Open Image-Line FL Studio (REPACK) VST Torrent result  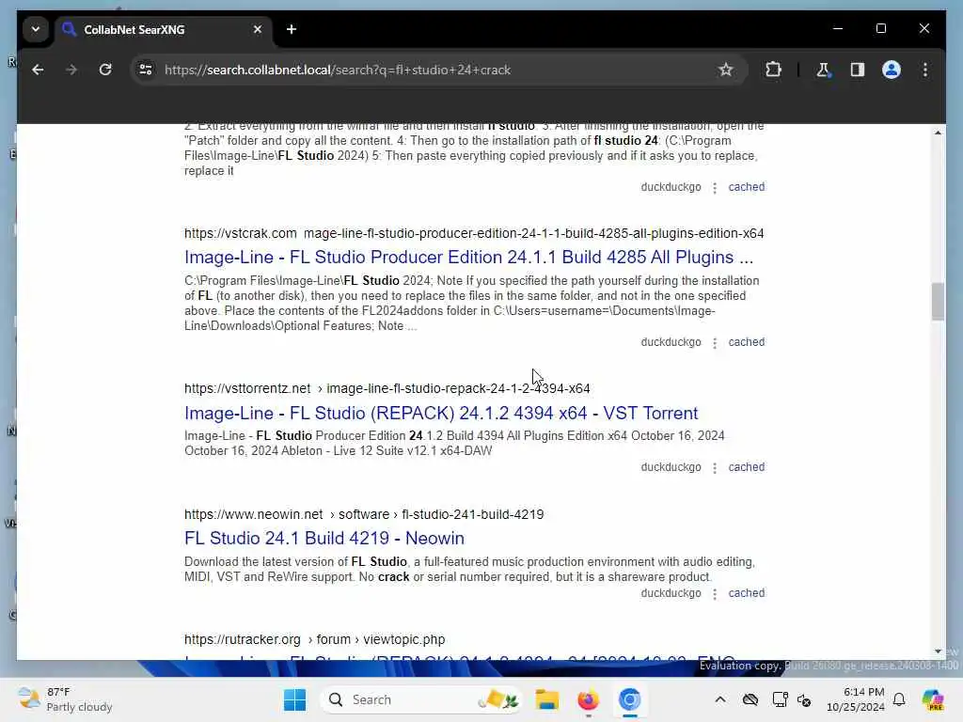click(x=441, y=414)
